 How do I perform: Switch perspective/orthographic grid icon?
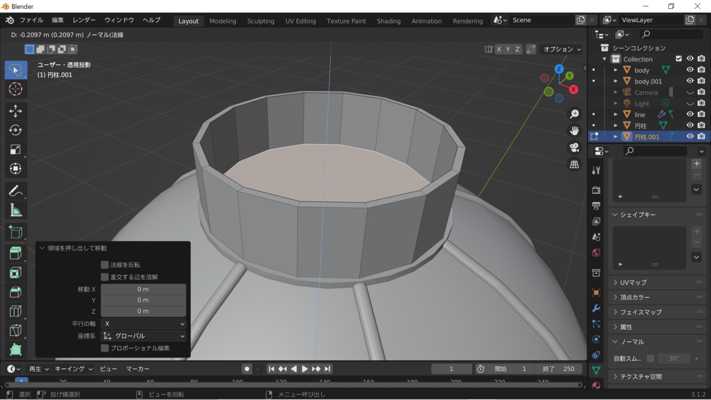pos(574,165)
